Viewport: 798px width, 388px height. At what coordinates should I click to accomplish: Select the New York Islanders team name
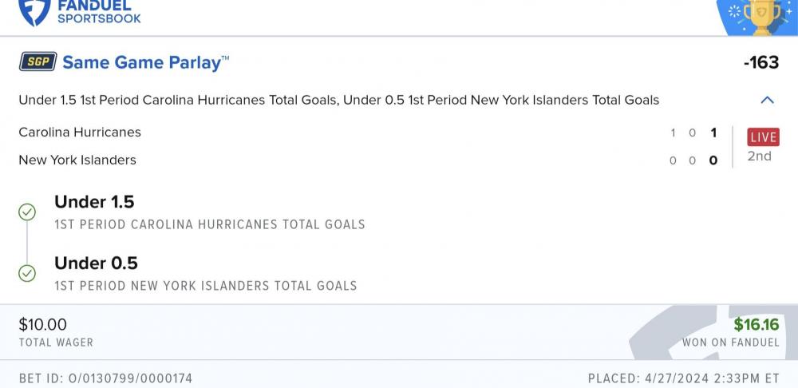77,160
